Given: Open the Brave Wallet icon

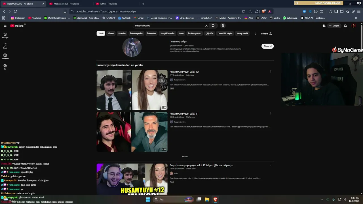Looking at the screenshot, I should pyautogui.click(x=342, y=11).
